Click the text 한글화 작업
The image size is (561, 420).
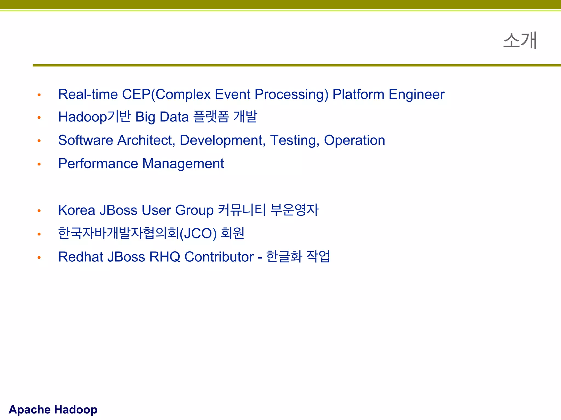pyautogui.click(x=298, y=257)
